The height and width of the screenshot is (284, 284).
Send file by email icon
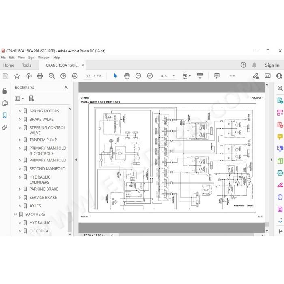[267, 76]
